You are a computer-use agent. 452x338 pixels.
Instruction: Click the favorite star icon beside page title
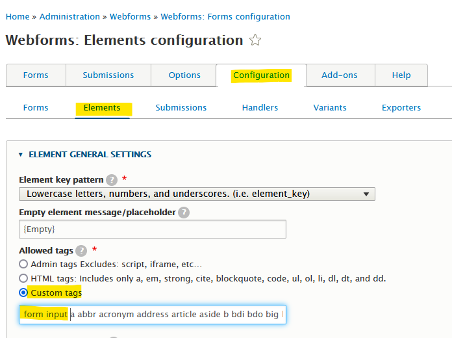coord(255,40)
